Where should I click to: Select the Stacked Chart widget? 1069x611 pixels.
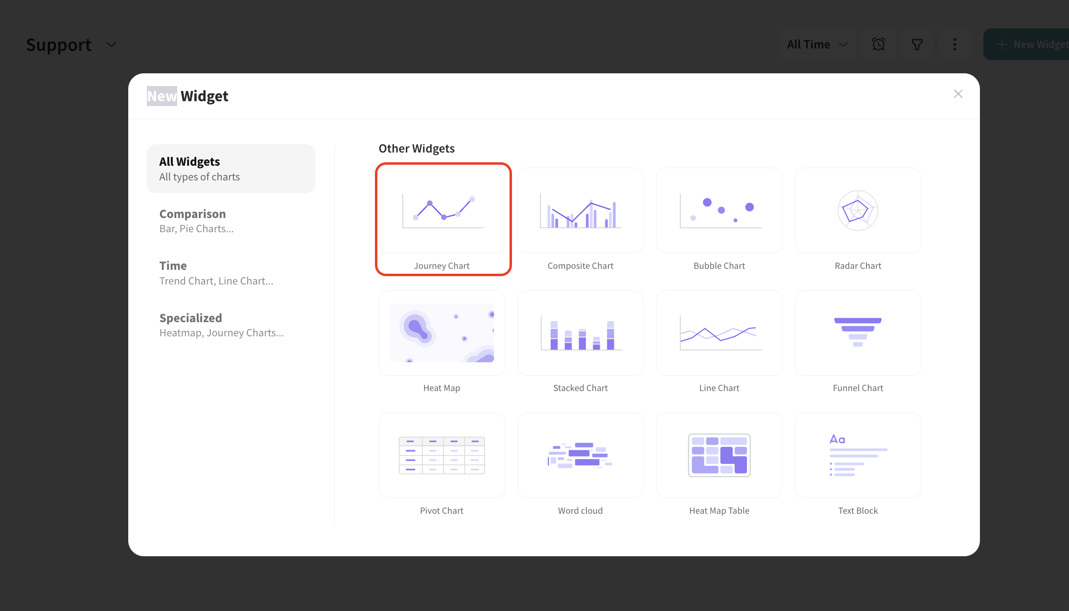[x=580, y=333]
